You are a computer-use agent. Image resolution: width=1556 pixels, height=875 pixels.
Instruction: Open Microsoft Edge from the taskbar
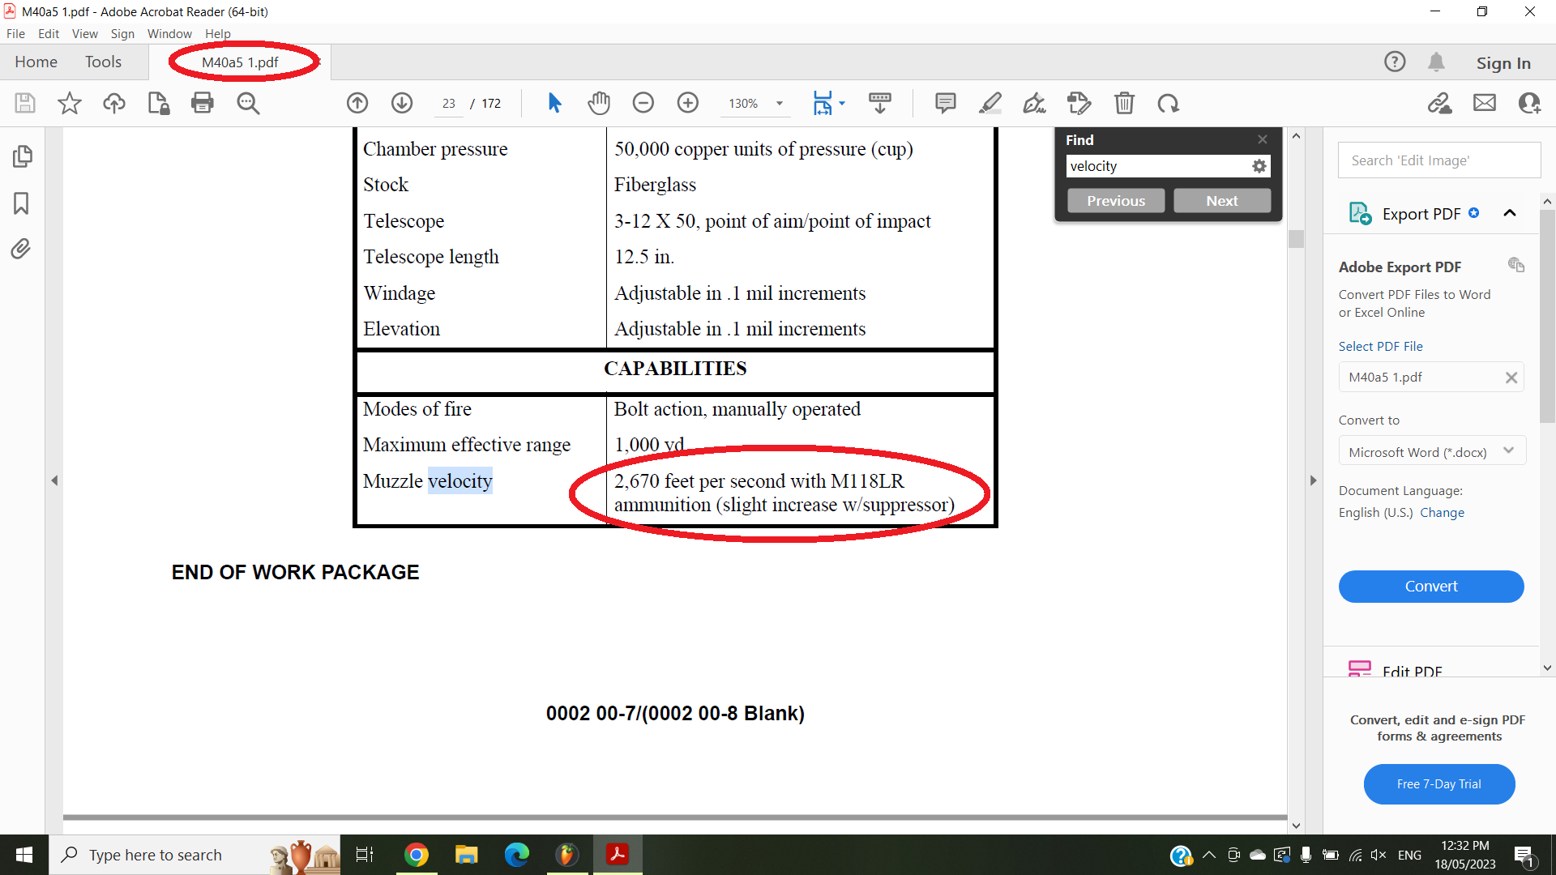click(517, 855)
